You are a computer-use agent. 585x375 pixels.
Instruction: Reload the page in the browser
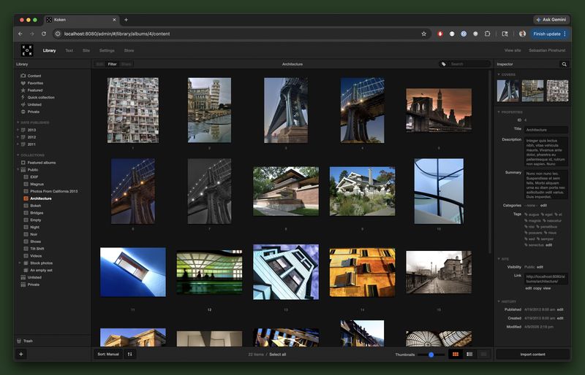[x=44, y=34]
